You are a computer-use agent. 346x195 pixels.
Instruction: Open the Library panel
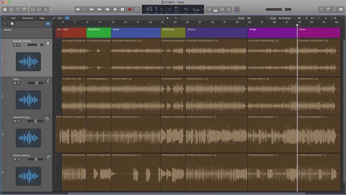pyautogui.click(x=5, y=9)
